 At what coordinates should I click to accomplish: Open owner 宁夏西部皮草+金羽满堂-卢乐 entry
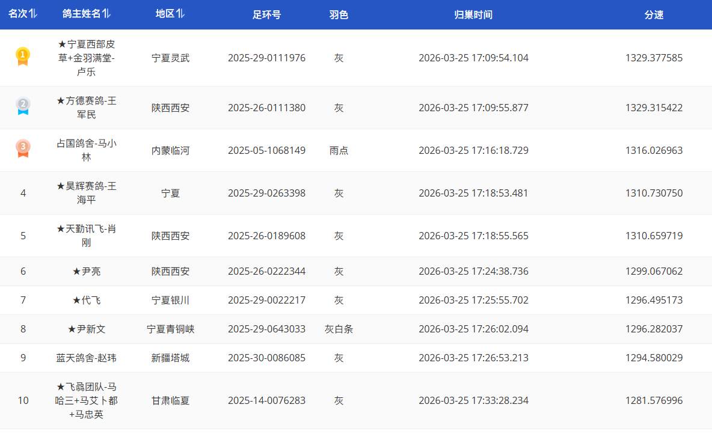coord(87,58)
